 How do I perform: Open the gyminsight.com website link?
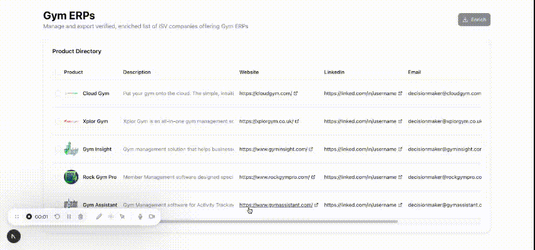(276, 149)
